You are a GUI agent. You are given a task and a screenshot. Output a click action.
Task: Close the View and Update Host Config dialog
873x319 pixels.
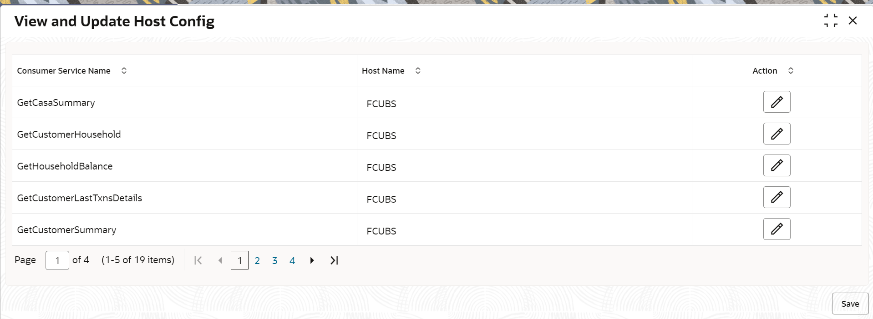pyautogui.click(x=853, y=20)
